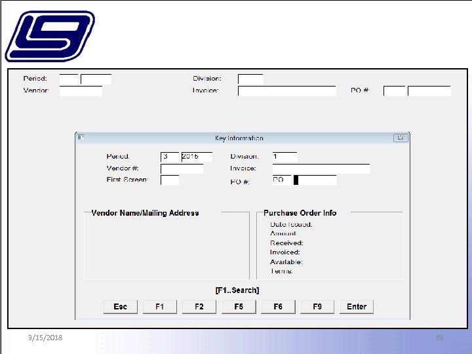Click the PO number field with cursor
Viewport: 472px width, 354px height.
(x=315, y=180)
